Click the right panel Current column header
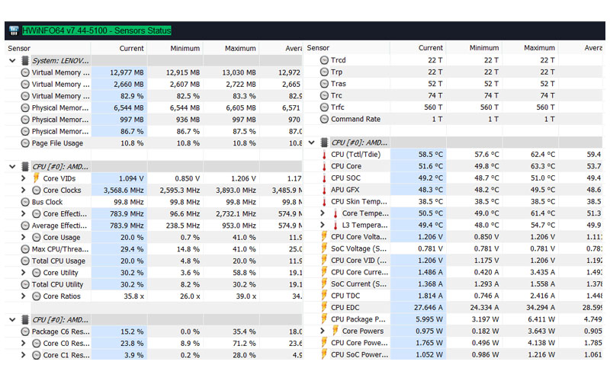 tap(418, 48)
